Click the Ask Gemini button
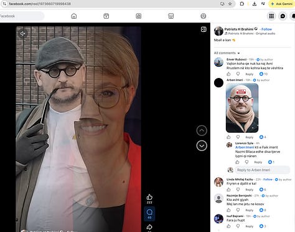This screenshot has height=232, width=295. click(x=281, y=4)
